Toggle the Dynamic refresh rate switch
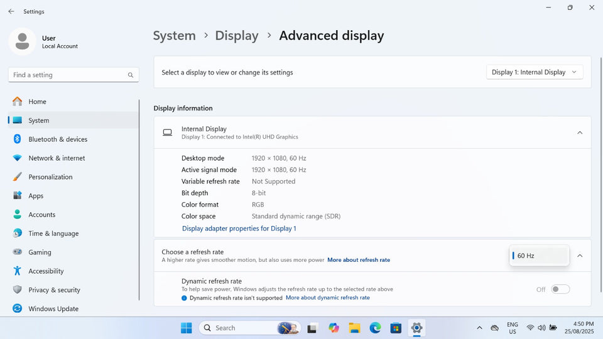Screen dimensions: 603x339 pos(560,289)
